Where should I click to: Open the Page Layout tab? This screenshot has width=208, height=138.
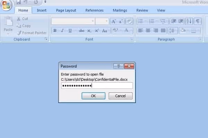[x=66, y=10]
